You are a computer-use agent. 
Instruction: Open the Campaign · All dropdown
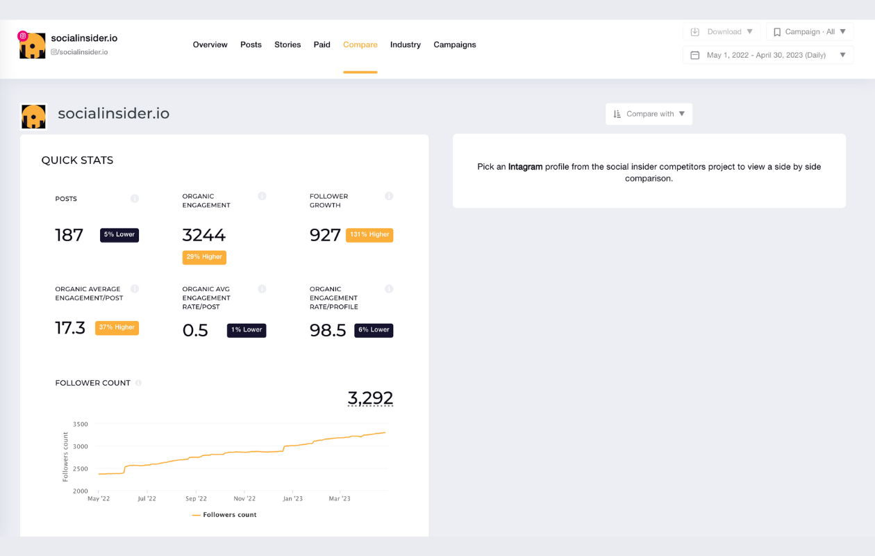[x=810, y=32]
